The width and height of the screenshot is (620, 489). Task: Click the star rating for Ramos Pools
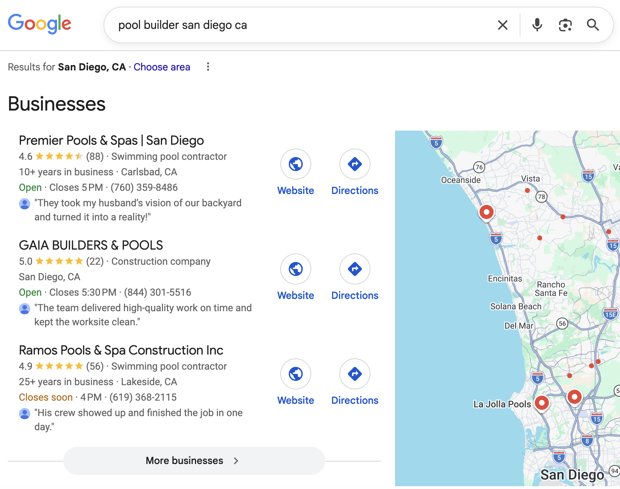point(59,366)
